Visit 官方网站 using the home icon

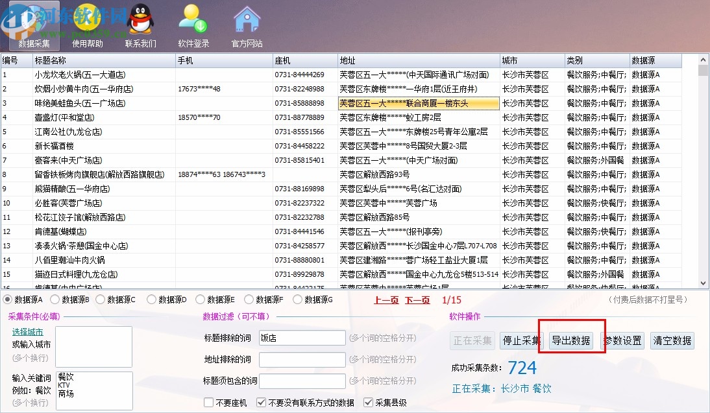pyautogui.click(x=247, y=25)
